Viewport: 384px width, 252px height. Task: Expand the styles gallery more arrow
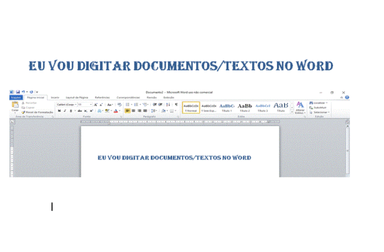click(x=292, y=112)
